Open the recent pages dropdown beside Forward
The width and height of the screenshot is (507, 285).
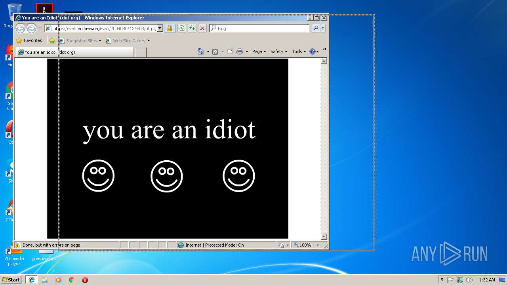coord(40,28)
